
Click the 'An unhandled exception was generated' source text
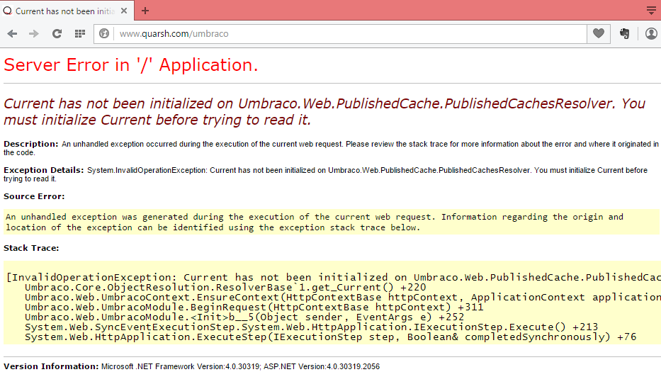pyautogui.click(x=315, y=222)
